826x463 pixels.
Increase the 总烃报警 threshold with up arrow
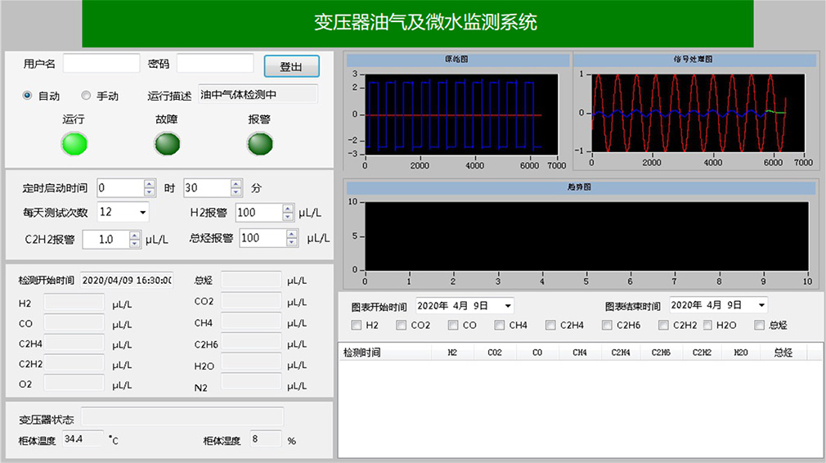point(292,234)
